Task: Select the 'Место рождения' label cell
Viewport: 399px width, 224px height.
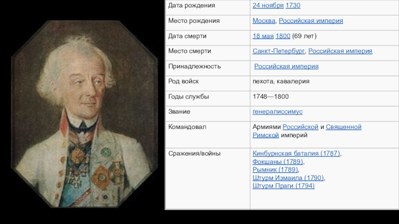Action: coord(207,22)
